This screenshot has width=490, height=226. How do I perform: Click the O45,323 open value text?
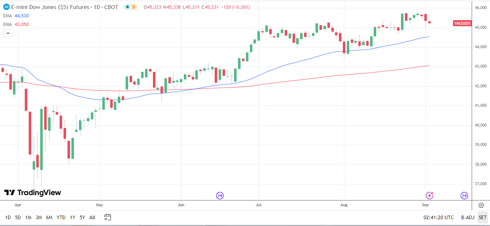click(152, 7)
